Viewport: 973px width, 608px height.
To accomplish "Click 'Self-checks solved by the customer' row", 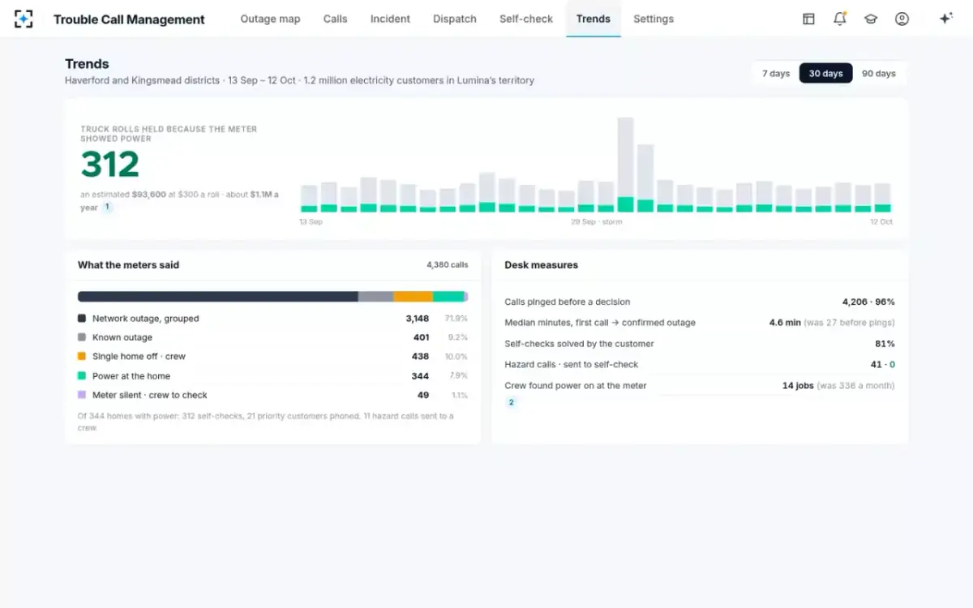I will (x=700, y=344).
